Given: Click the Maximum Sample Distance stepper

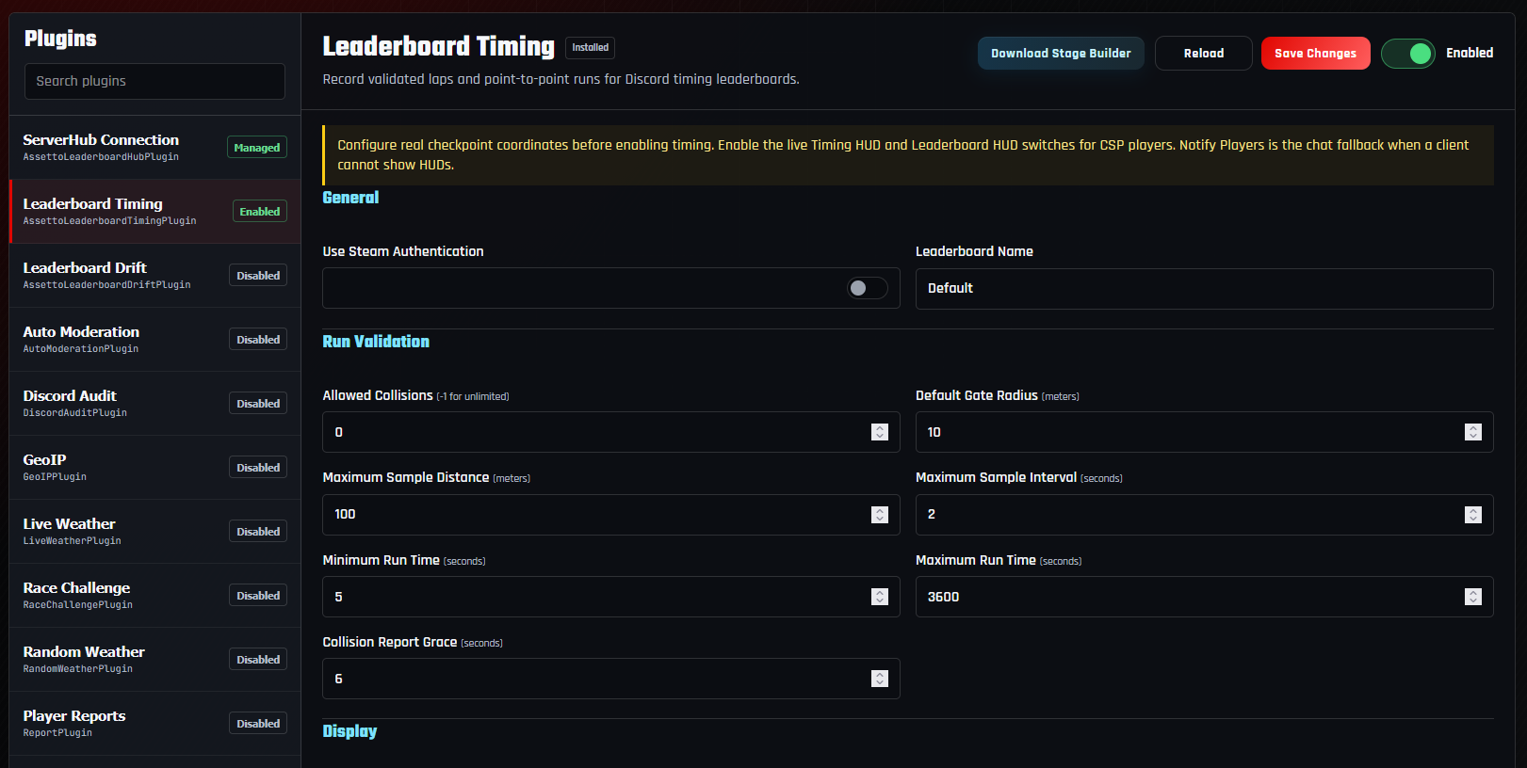Looking at the screenshot, I should coord(880,515).
